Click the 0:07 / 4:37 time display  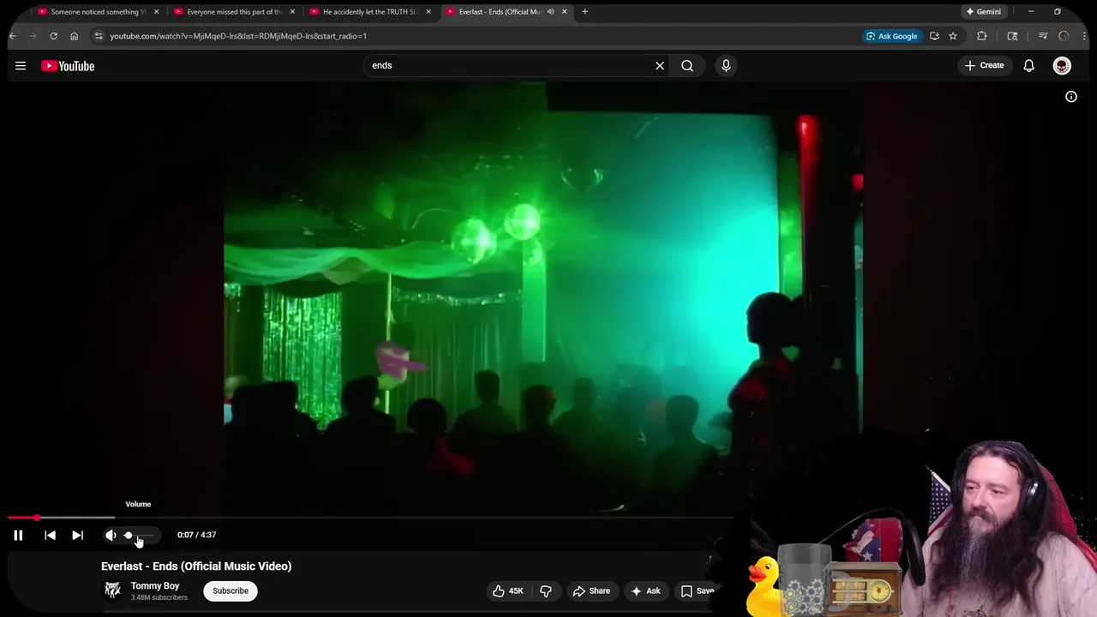(x=196, y=535)
